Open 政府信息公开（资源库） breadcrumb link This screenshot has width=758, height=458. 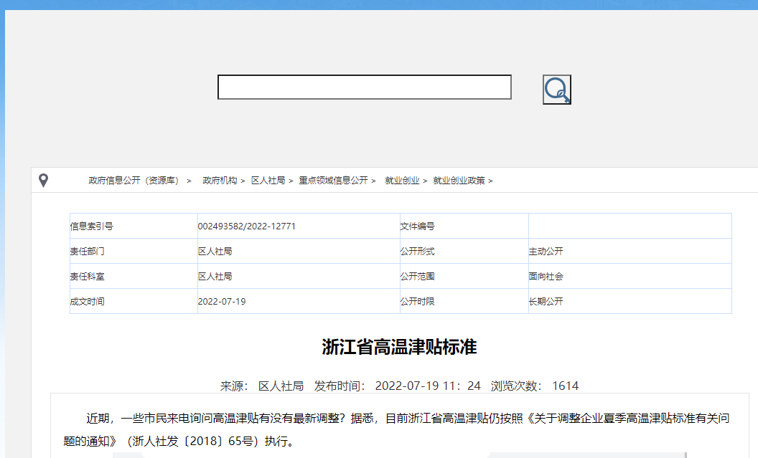point(134,181)
